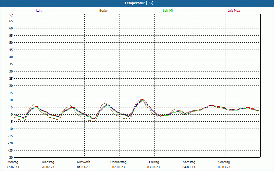Select the blue 'Luft' legend label

pyautogui.click(x=39, y=11)
